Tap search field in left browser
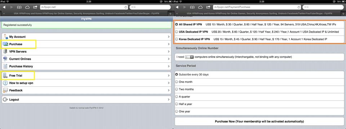The height and width of the screenshot is (129, 346). point(150,7)
